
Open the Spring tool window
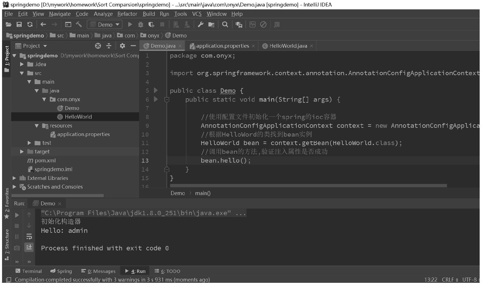[x=61, y=271]
